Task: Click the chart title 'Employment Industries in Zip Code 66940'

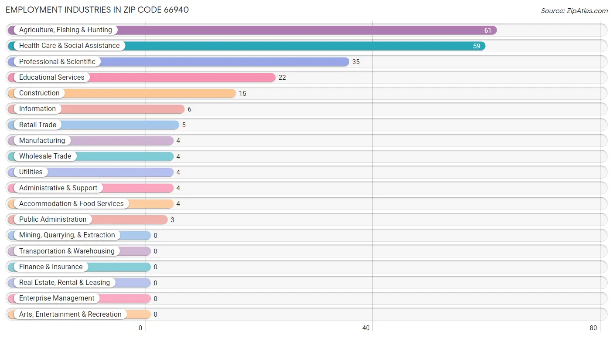Action: 97,10
